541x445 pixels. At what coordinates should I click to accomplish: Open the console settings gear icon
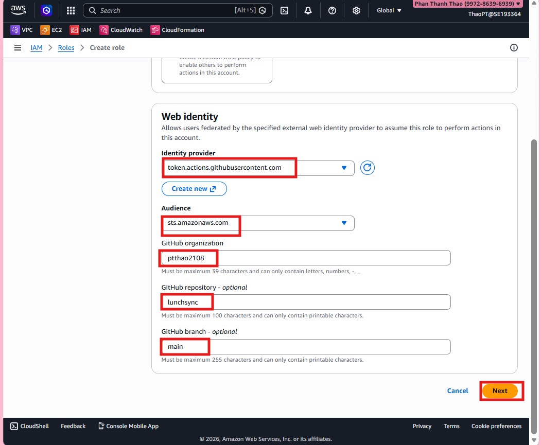[x=356, y=10]
